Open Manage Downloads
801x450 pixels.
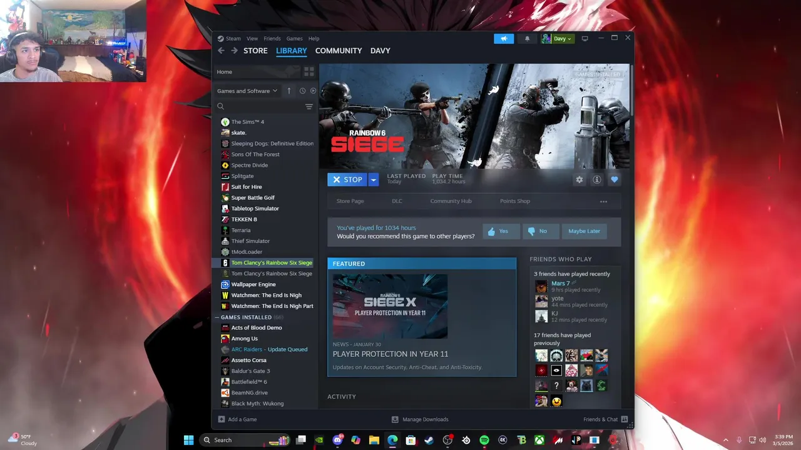pyautogui.click(x=420, y=419)
